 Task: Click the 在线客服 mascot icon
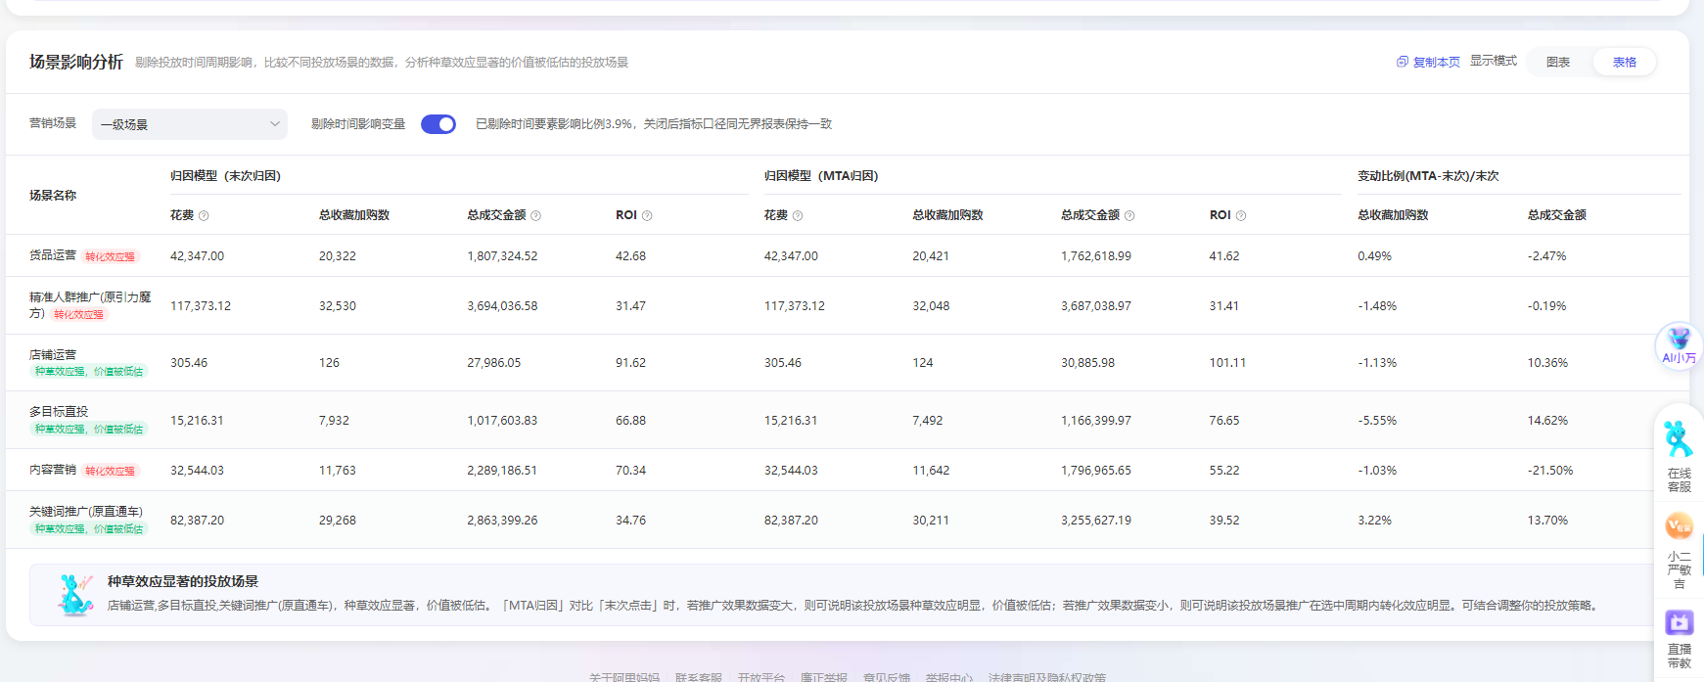(x=1679, y=440)
